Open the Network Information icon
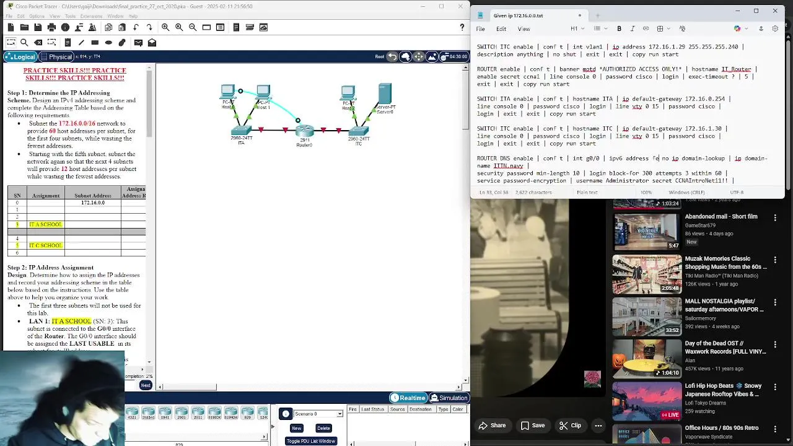The height and width of the screenshot is (446, 793). (x=65, y=27)
